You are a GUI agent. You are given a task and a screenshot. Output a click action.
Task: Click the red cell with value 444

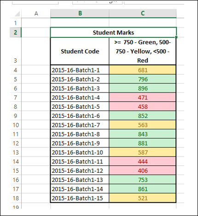(142, 162)
